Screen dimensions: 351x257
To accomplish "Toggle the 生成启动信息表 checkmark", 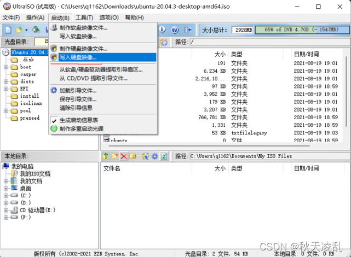I will pyautogui.click(x=54, y=121).
